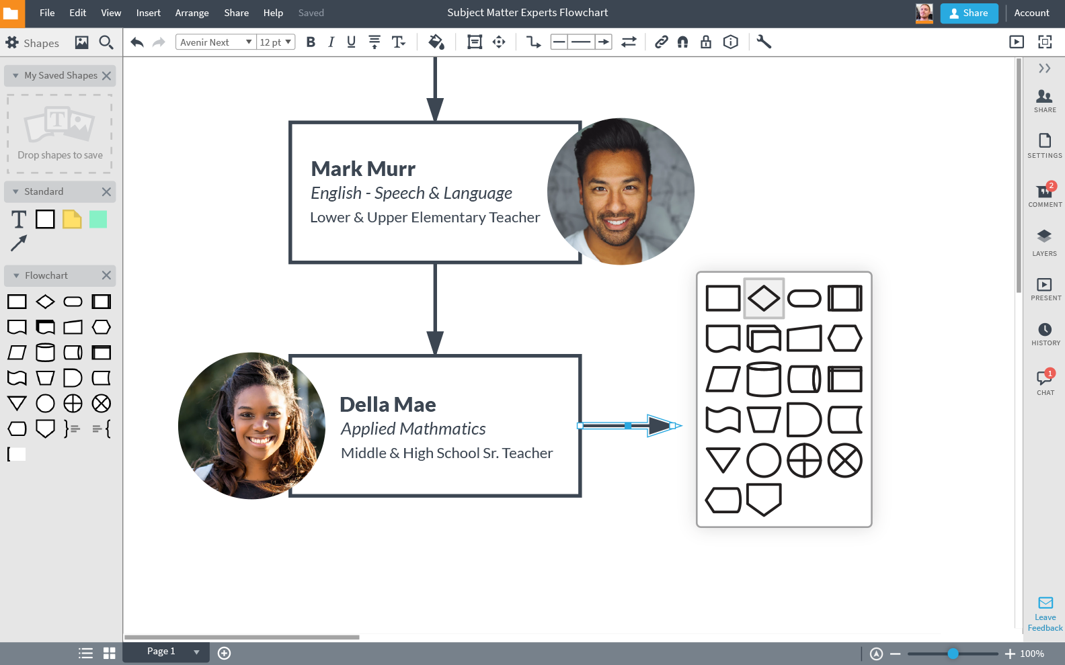Click the image insert icon
Image resolution: width=1065 pixels, height=665 pixels.
[81, 42]
